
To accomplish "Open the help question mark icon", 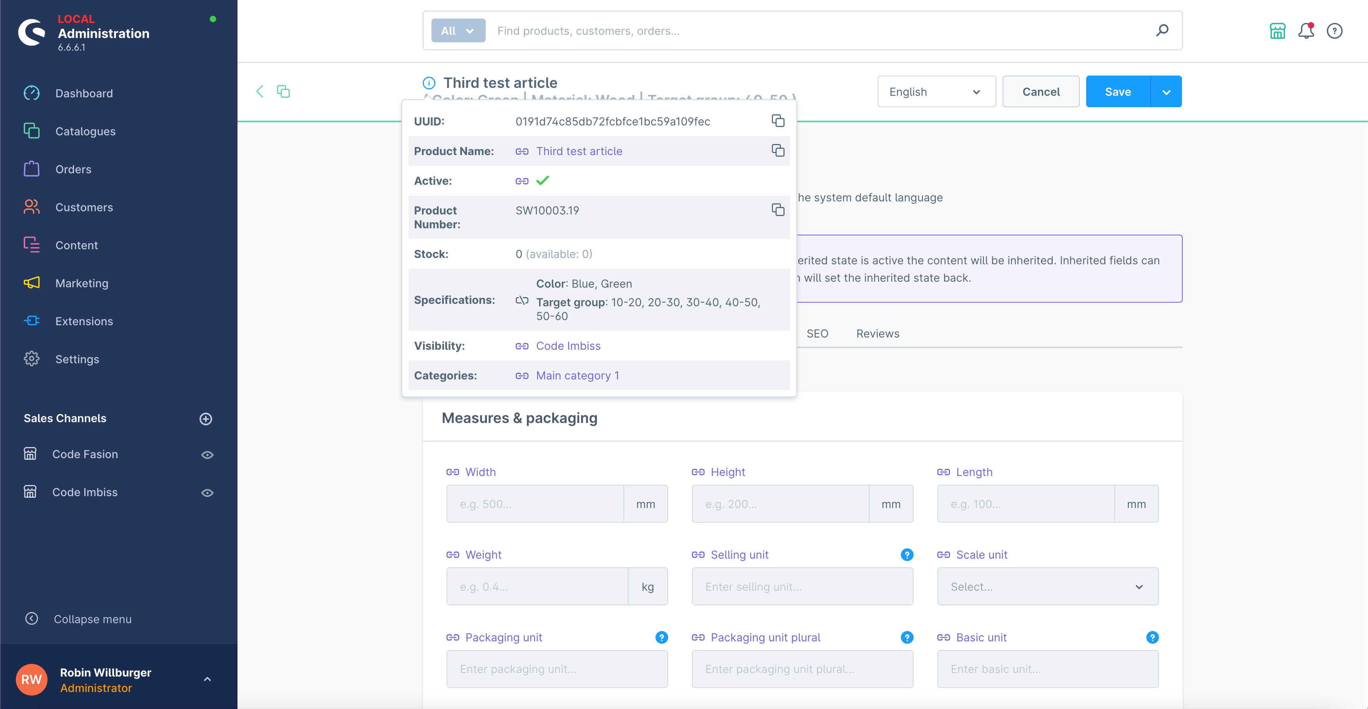I will [1334, 31].
